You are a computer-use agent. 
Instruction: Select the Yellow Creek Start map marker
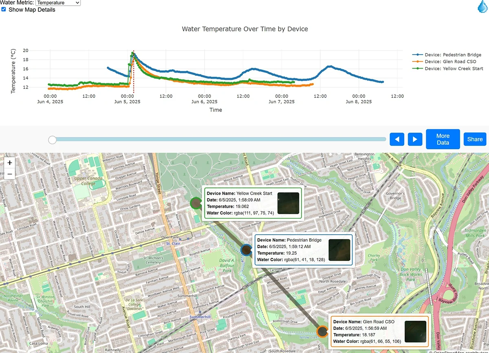(196, 203)
